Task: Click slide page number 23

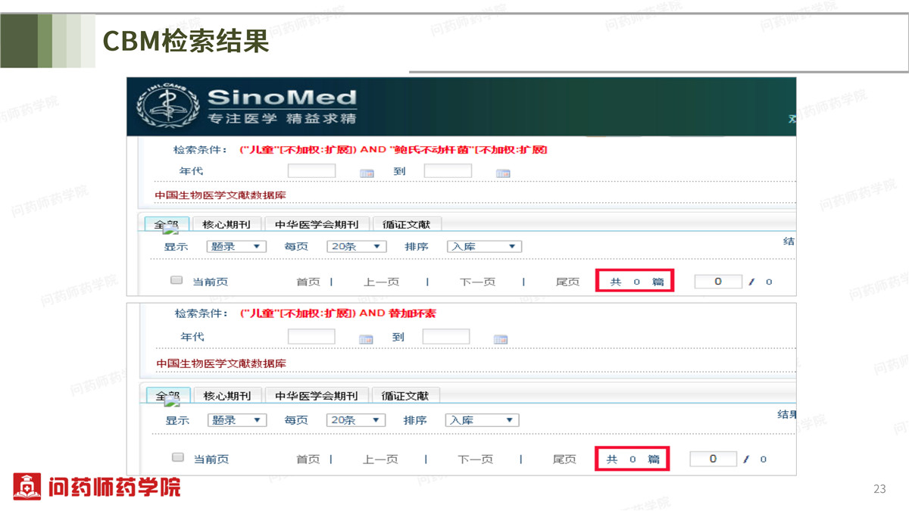Action: click(x=879, y=489)
